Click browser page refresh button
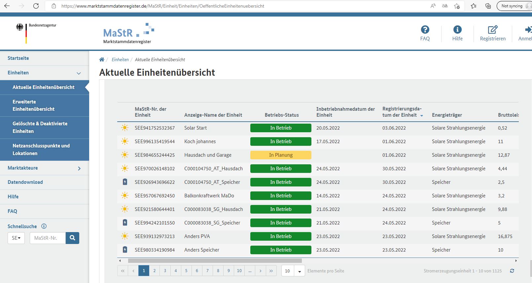532x283 pixels. [36, 6]
